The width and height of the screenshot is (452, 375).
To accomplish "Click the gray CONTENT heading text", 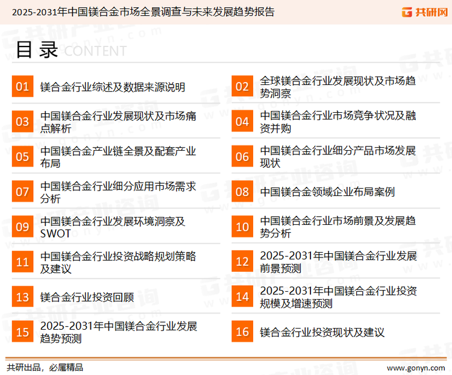I will tap(95, 51).
